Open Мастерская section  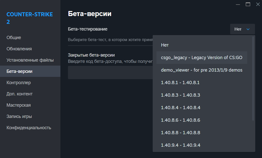19,105
